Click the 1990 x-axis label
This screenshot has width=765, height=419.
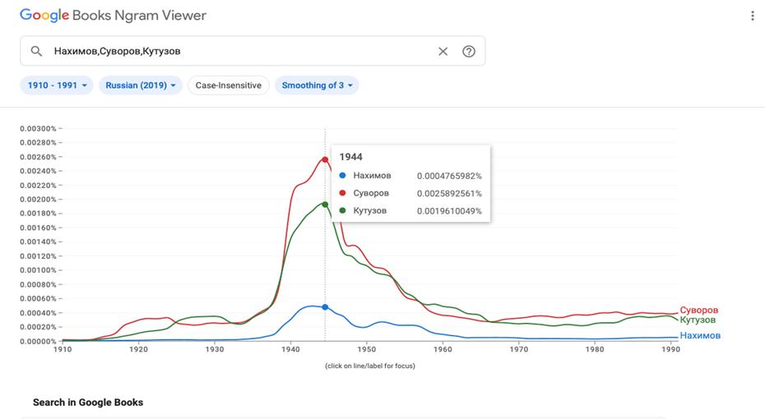point(671,349)
